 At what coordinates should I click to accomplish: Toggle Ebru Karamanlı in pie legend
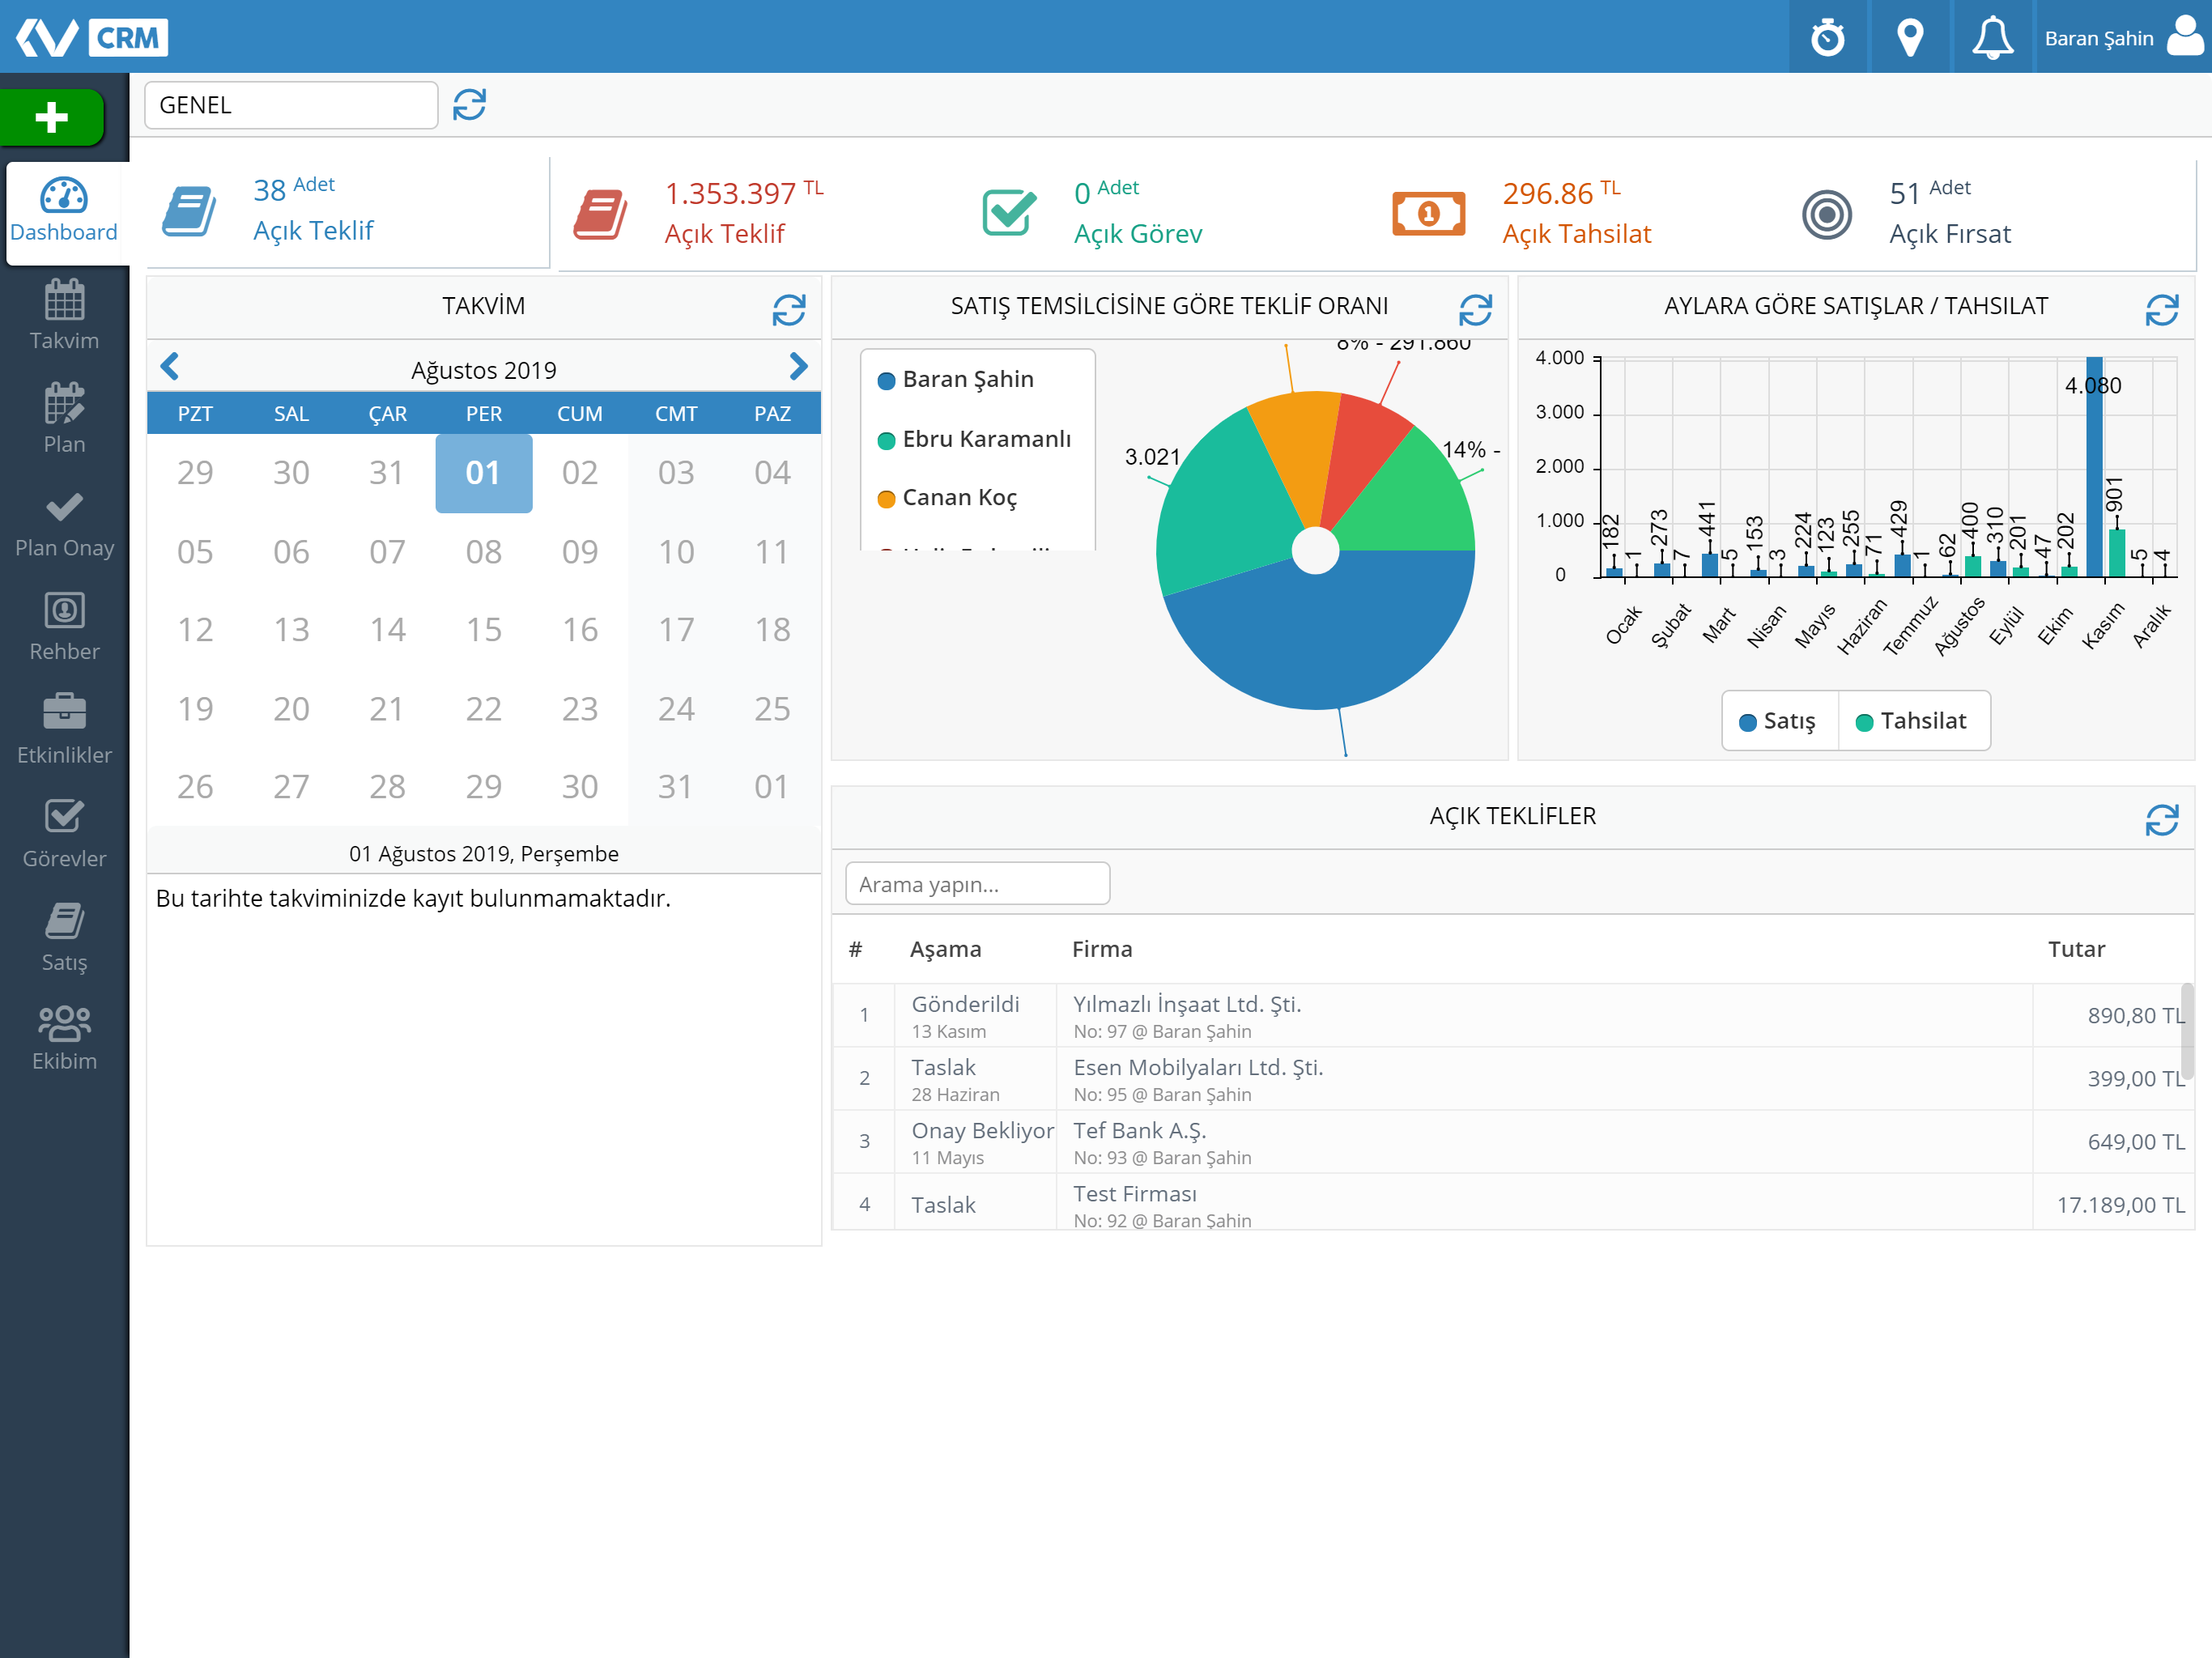coord(974,439)
